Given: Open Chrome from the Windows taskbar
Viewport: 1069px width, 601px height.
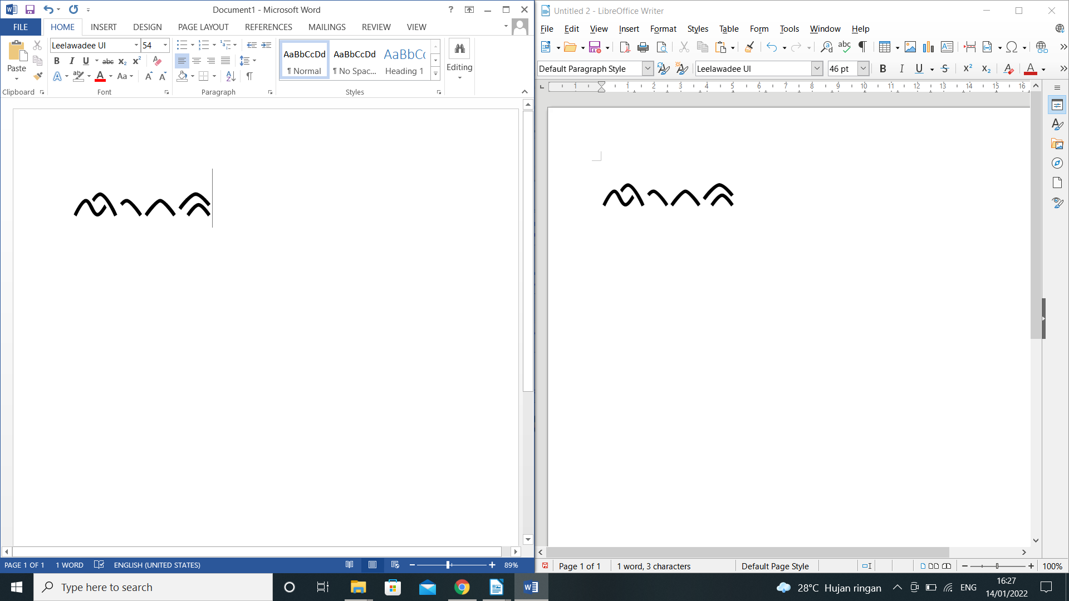Looking at the screenshot, I should (462, 587).
